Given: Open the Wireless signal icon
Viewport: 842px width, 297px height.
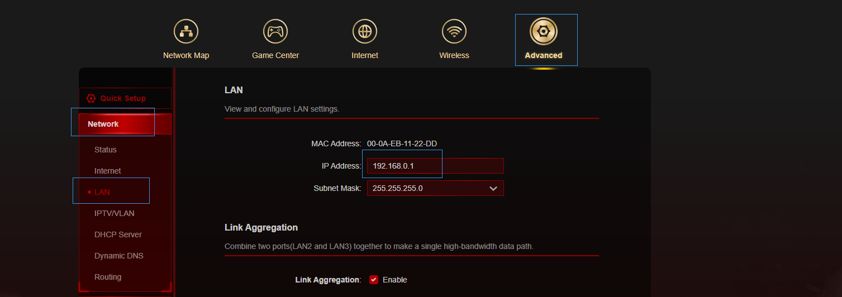Looking at the screenshot, I should pyautogui.click(x=454, y=31).
